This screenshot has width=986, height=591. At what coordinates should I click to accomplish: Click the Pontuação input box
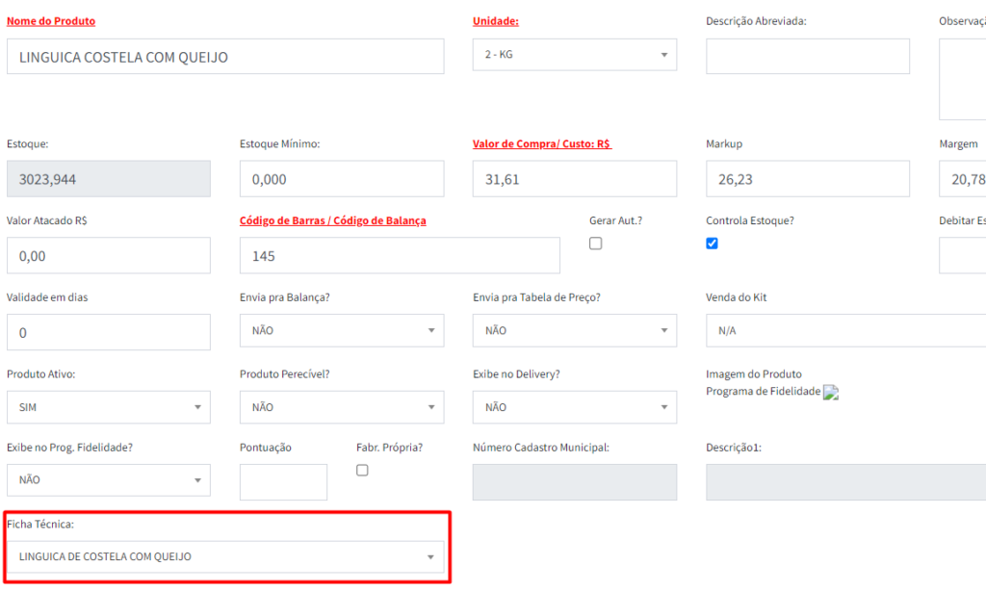pos(283,482)
